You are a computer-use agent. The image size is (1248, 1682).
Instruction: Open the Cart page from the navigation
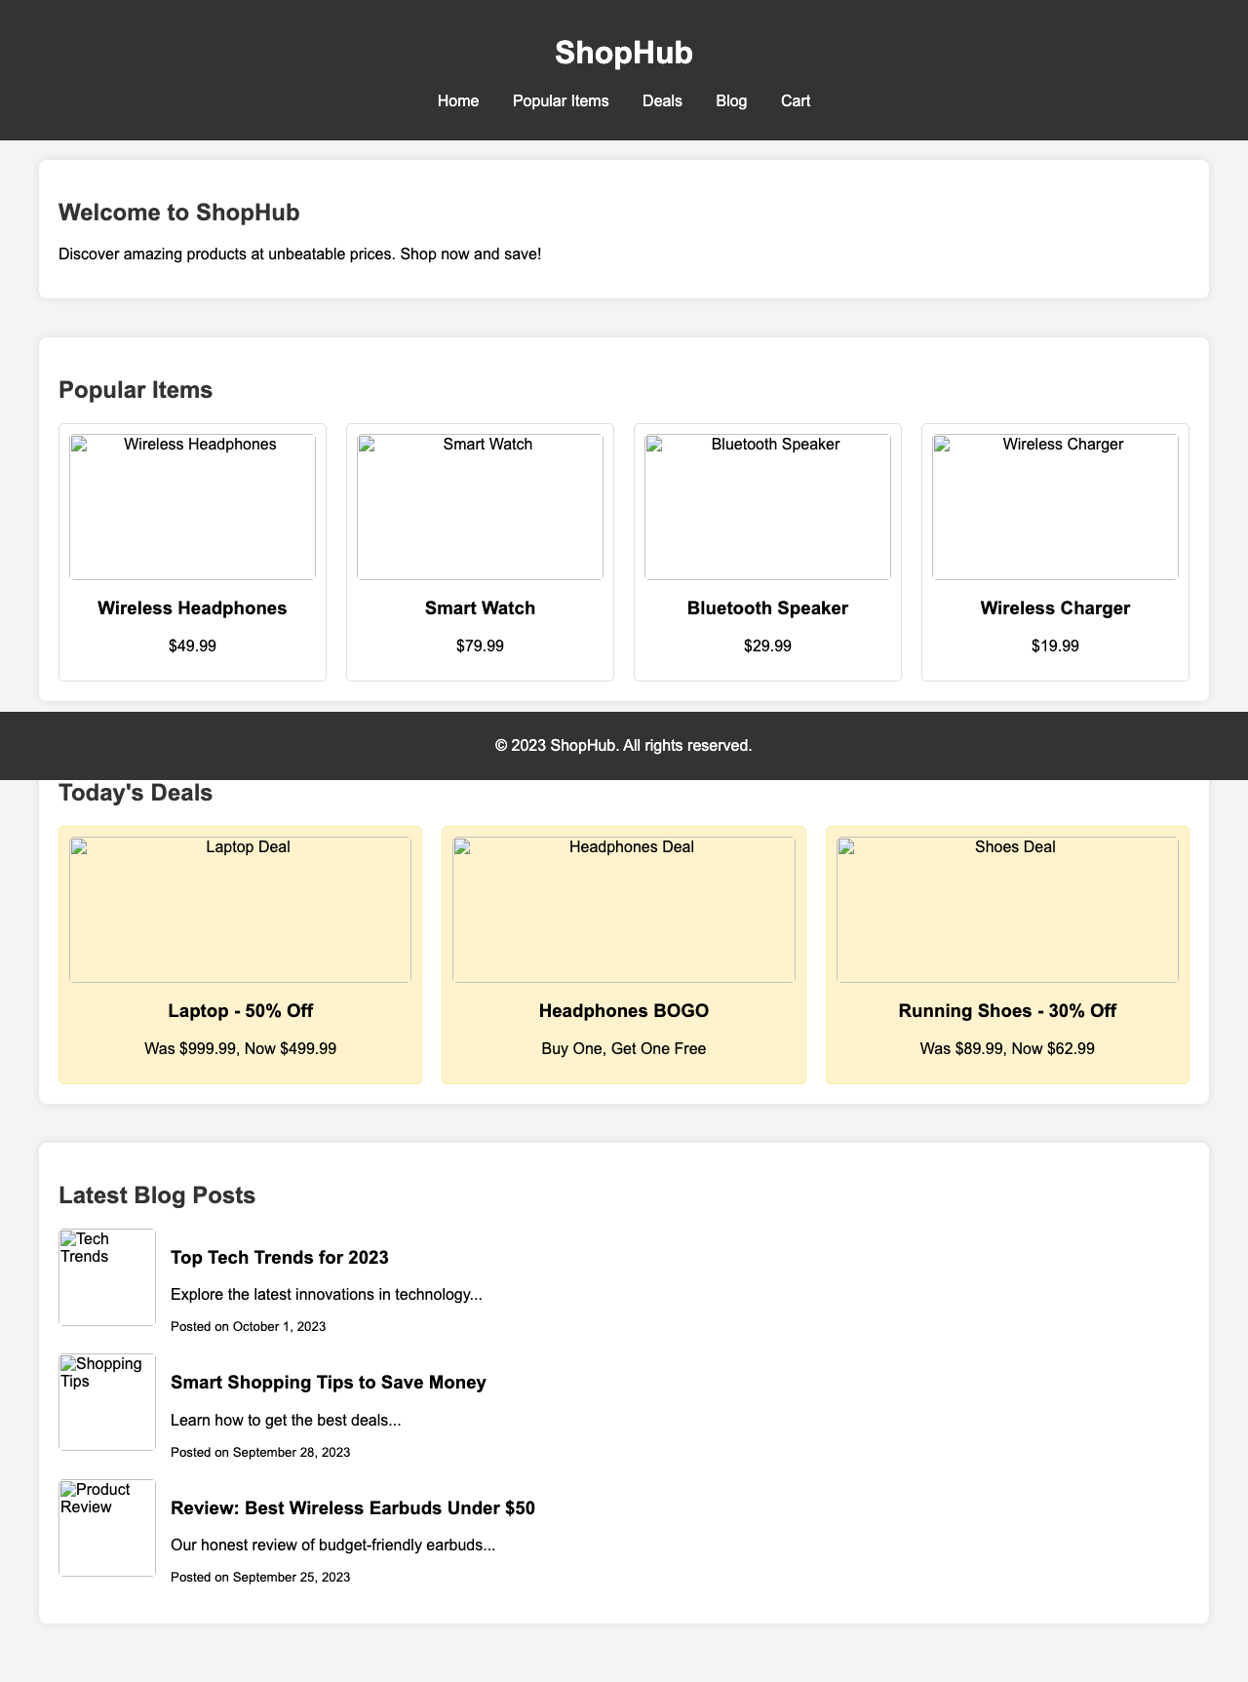point(796,100)
